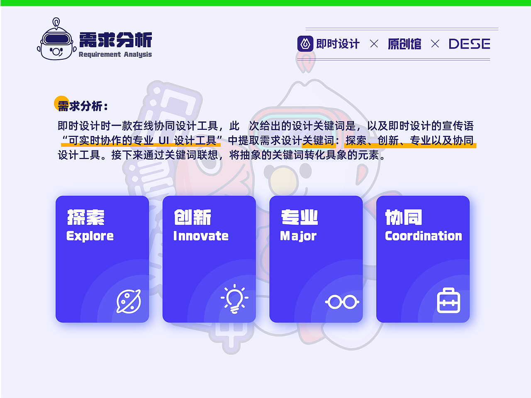
Task: Click the Requirement Analysis subtitle text
Action: pyautogui.click(x=115, y=54)
